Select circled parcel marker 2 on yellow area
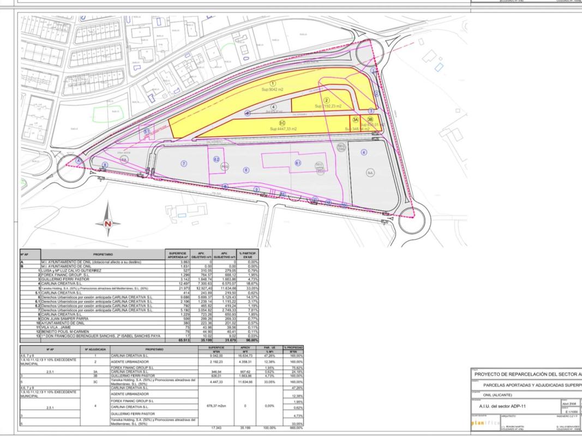Screen dimensions: 582x436 coord(327,100)
